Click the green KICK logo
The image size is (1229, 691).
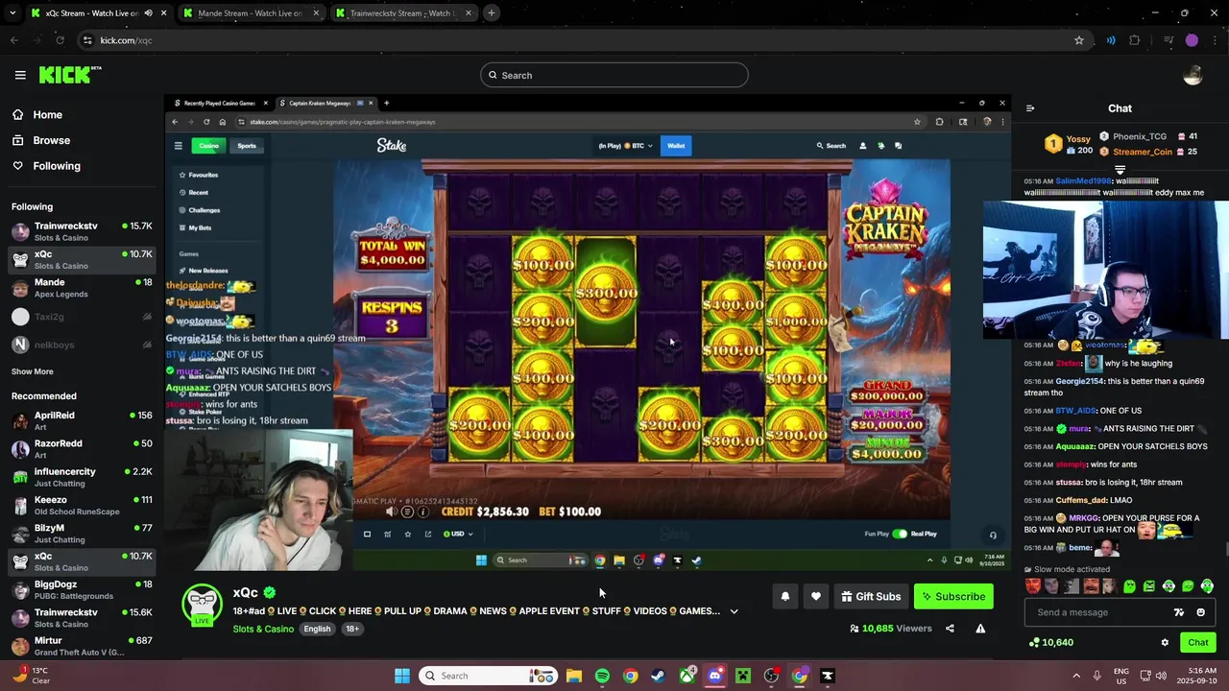(x=70, y=75)
